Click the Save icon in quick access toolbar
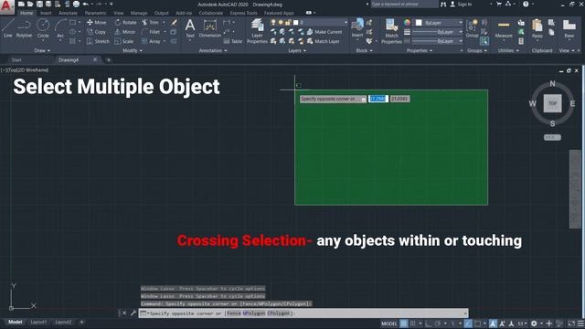Image resolution: width=585 pixels, height=329 pixels. click(39, 4)
